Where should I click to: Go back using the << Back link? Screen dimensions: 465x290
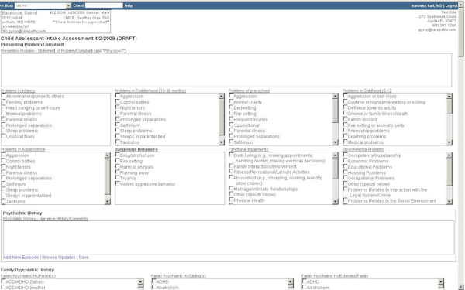click(7, 5)
